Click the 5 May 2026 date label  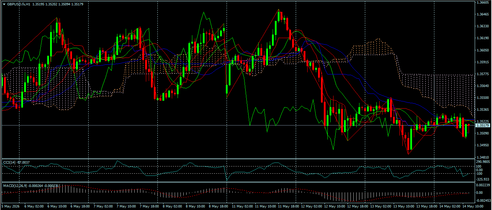[x=10, y=207]
